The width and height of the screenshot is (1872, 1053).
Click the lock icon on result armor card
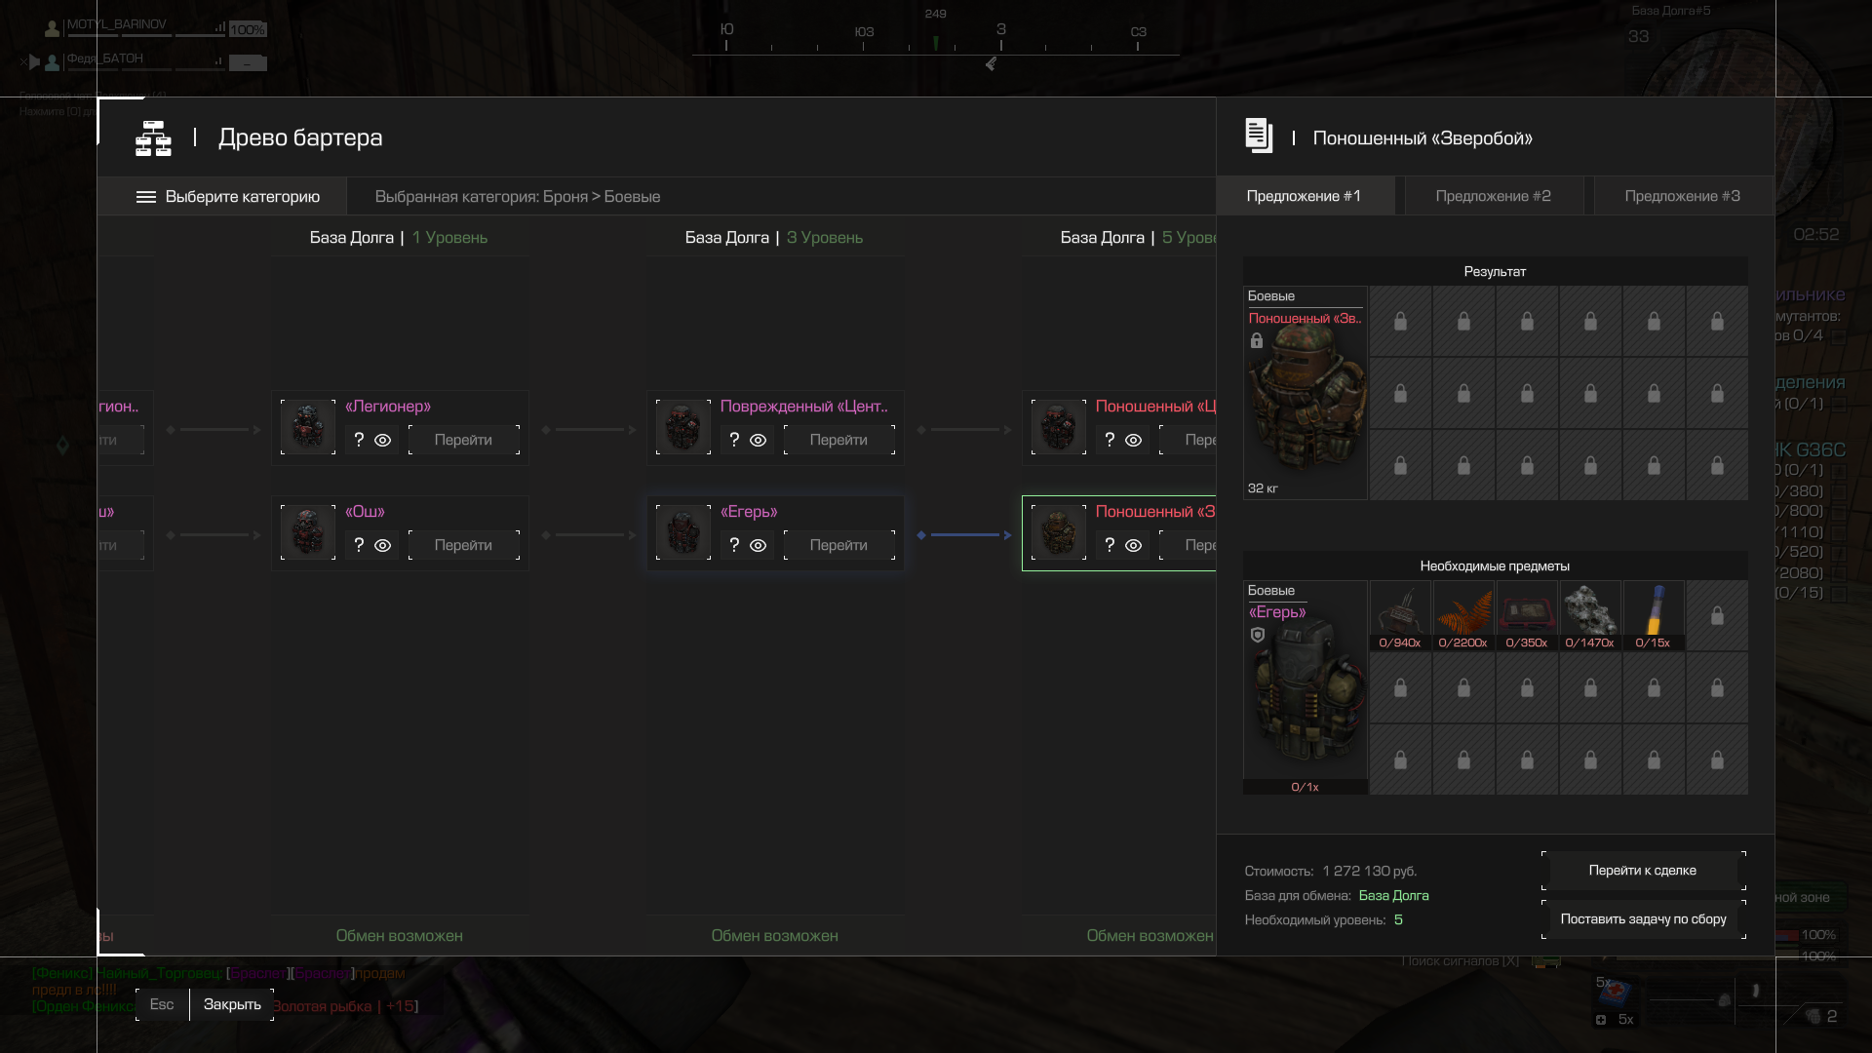(x=1257, y=340)
